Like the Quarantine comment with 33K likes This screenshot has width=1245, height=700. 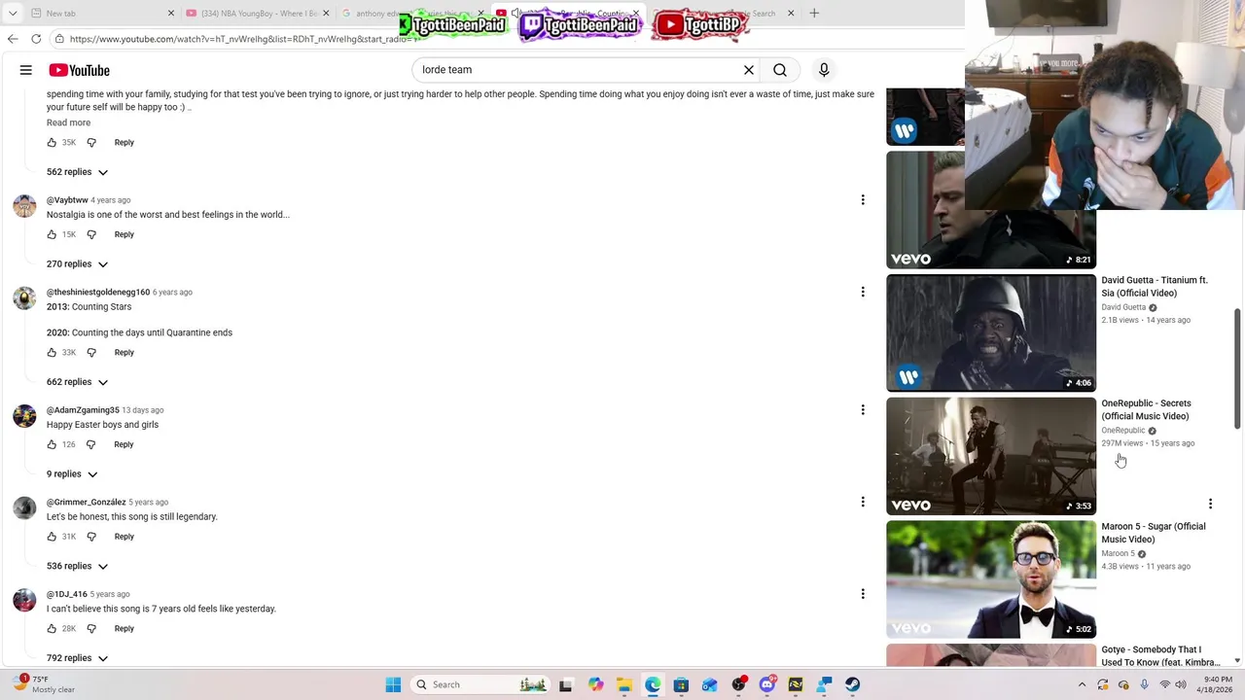pyautogui.click(x=52, y=353)
